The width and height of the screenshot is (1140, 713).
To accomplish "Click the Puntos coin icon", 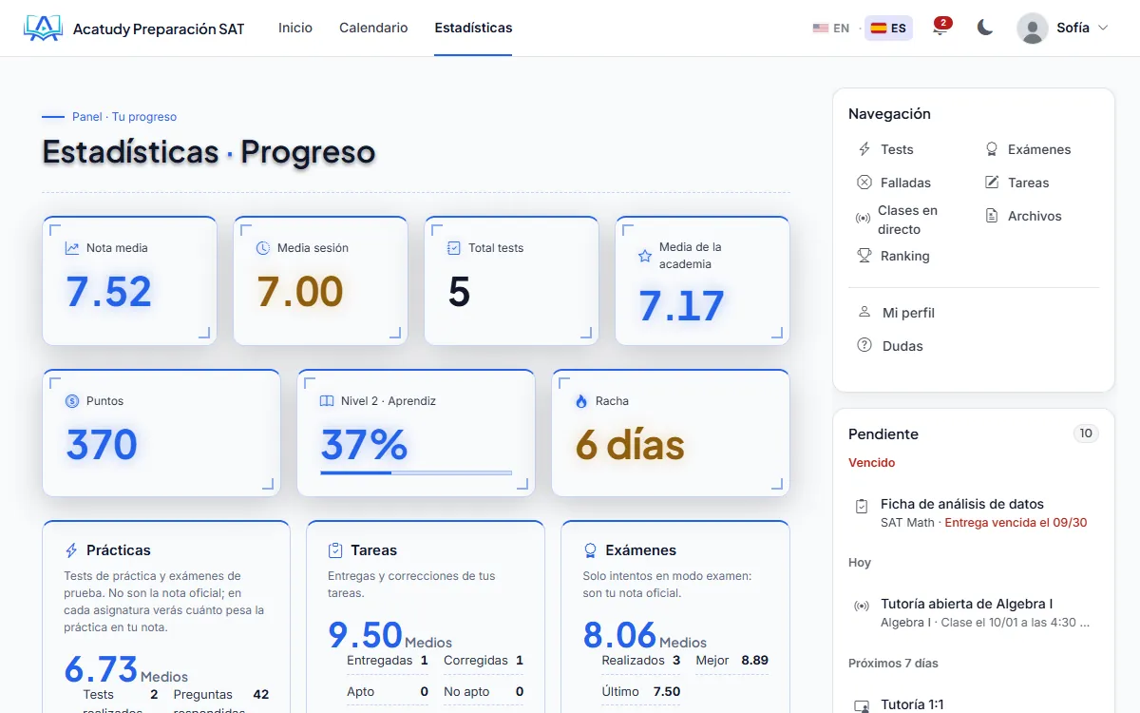I will [x=72, y=401].
